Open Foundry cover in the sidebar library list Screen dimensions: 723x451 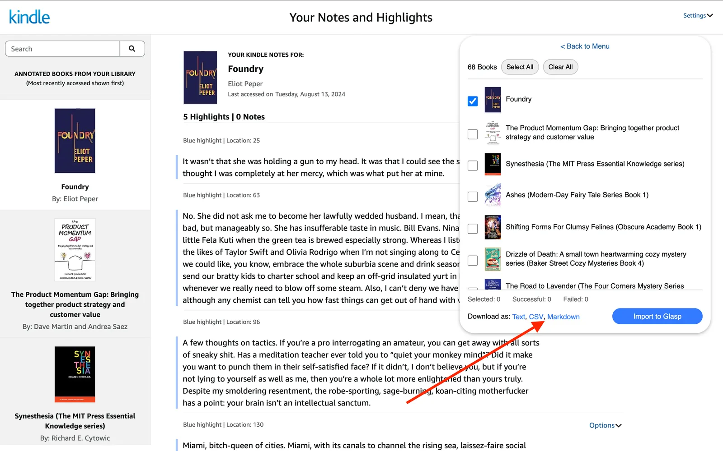[x=75, y=141]
